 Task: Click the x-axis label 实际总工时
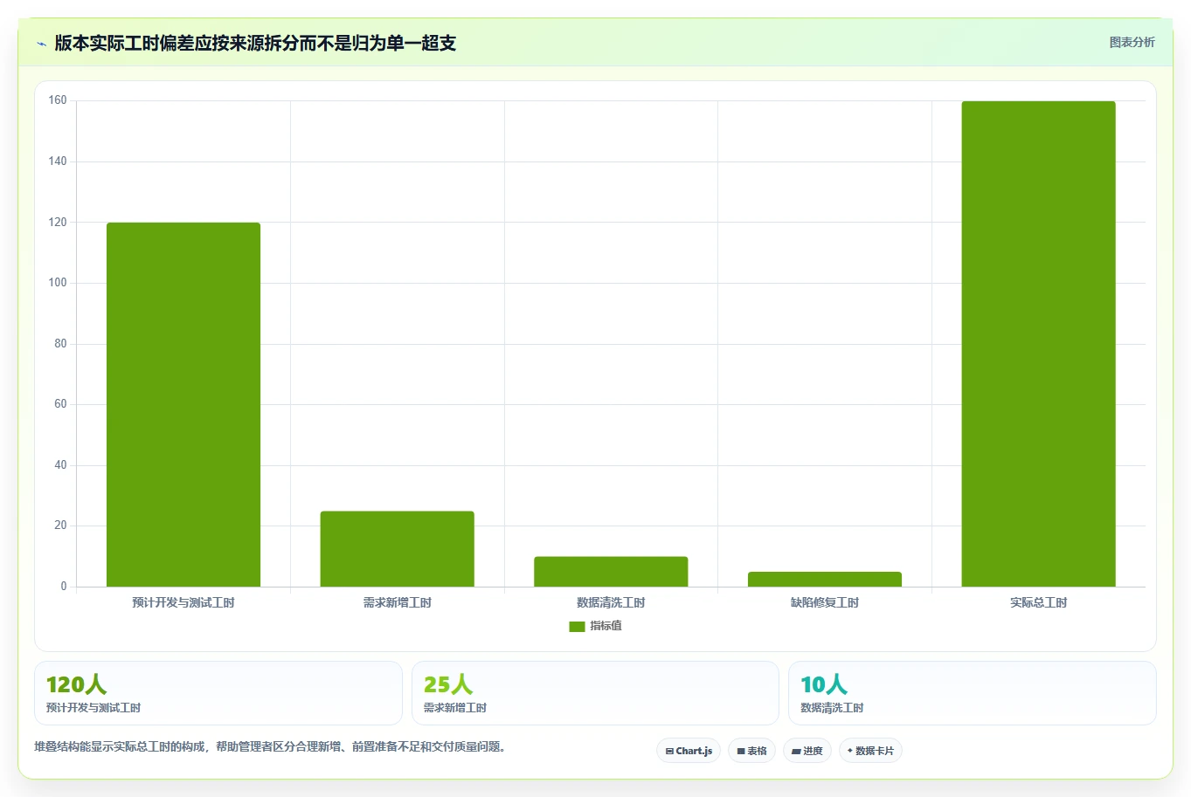click(1039, 602)
